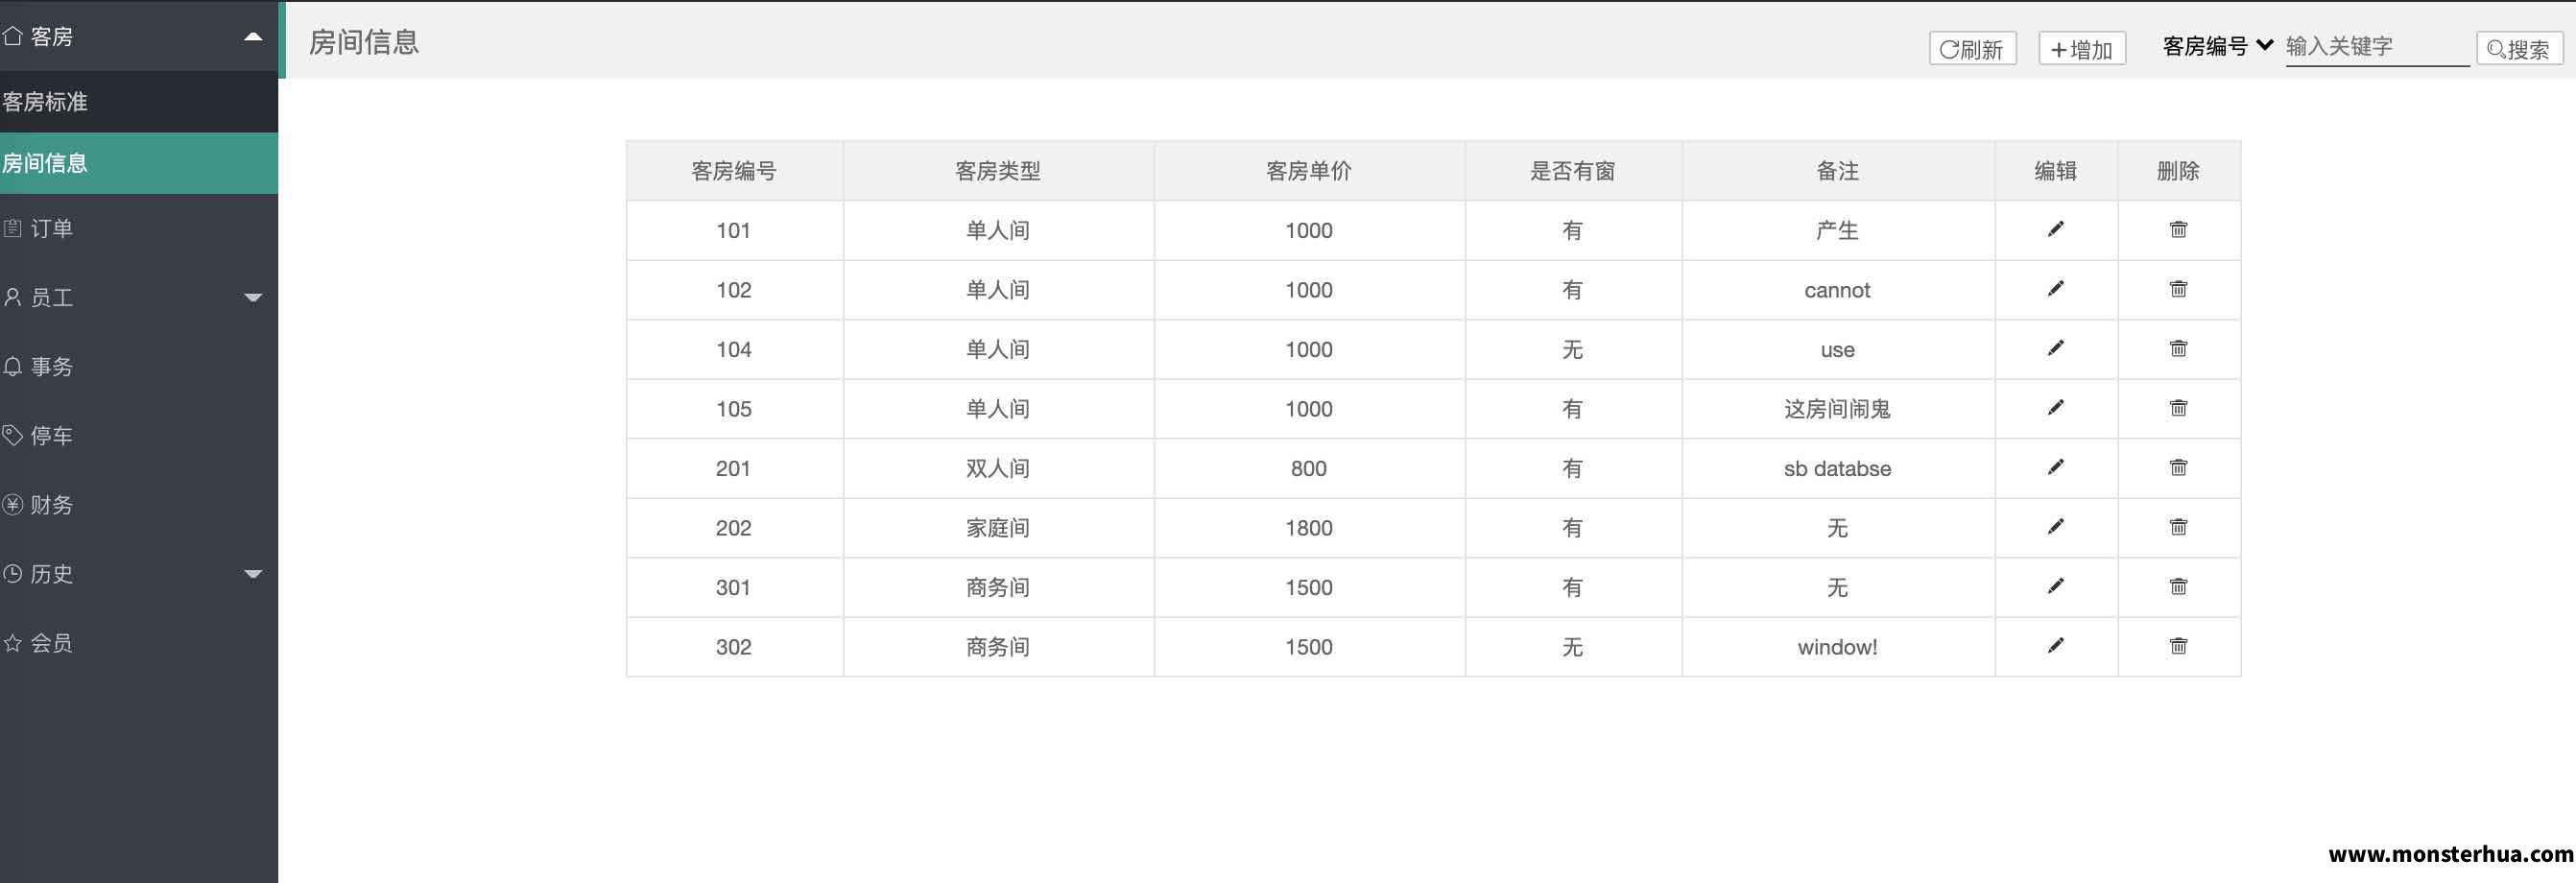The width and height of the screenshot is (2576, 883).
Task: Click the room number 201 cell
Action: coord(734,469)
